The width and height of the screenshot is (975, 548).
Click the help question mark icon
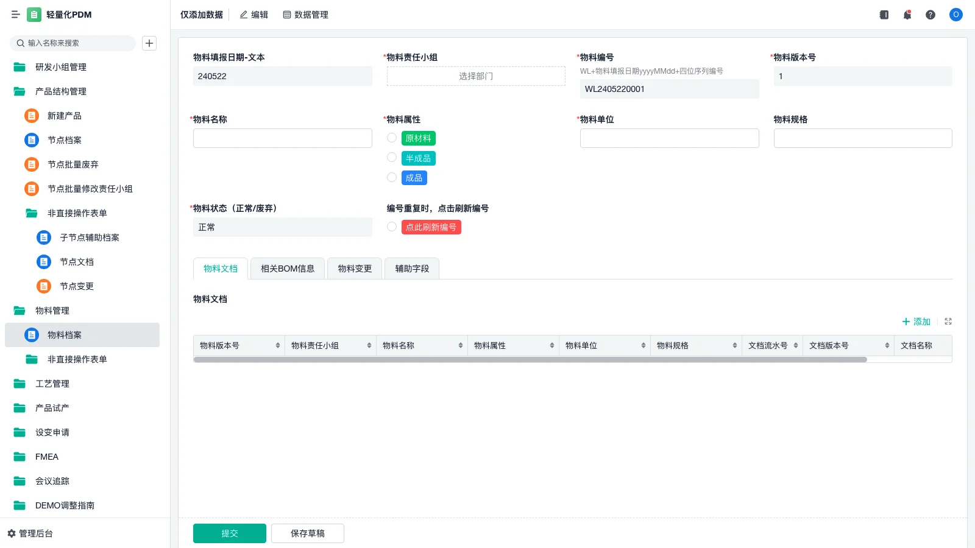(931, 15)
